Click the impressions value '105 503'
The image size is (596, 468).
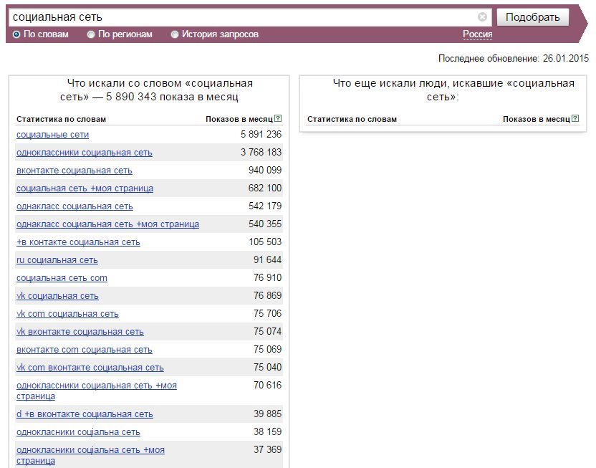point(265,242)
